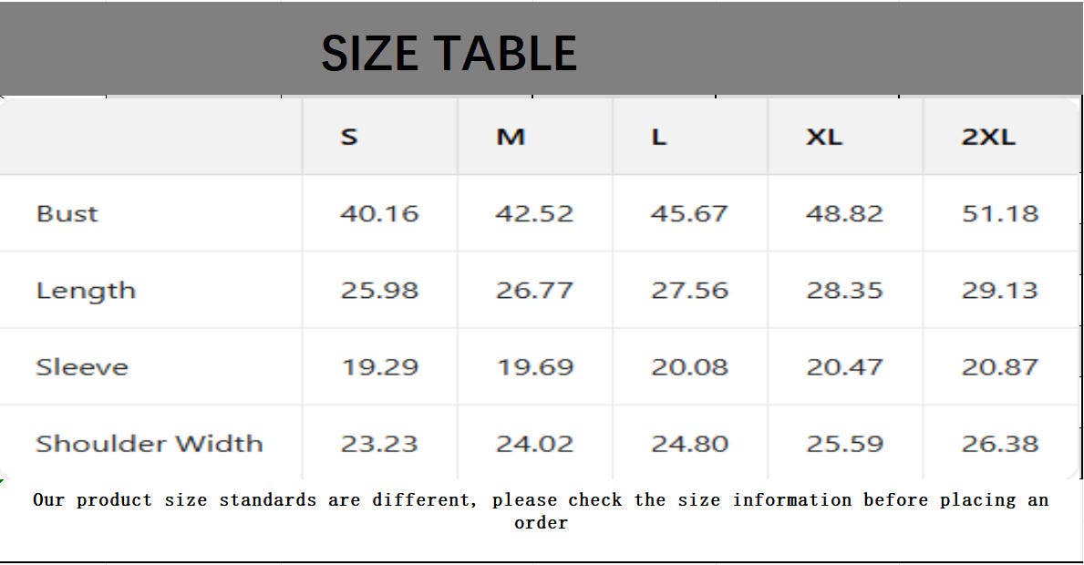Click the Length row label
1084x565 pixels.
point(86,291)
